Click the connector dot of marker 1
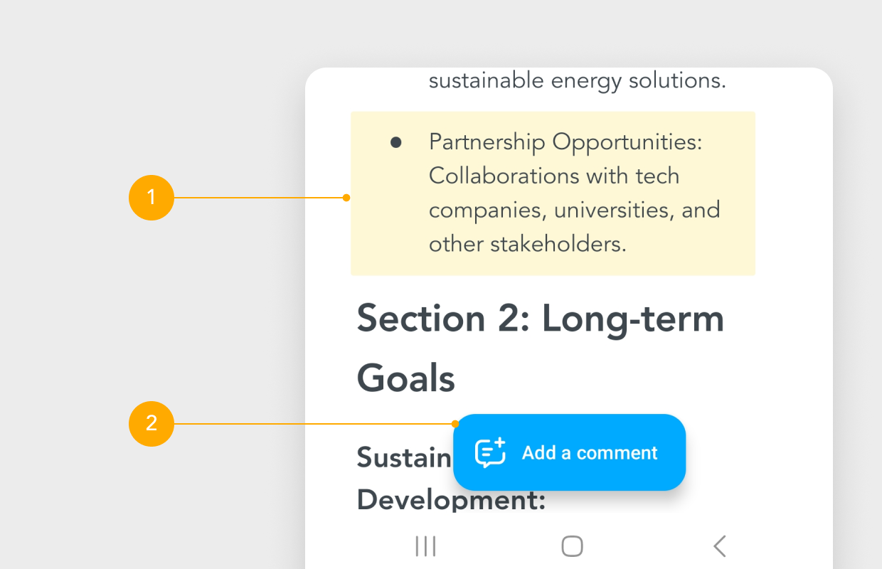The height and width of the screenshot is (569, 882). (346, 198)
